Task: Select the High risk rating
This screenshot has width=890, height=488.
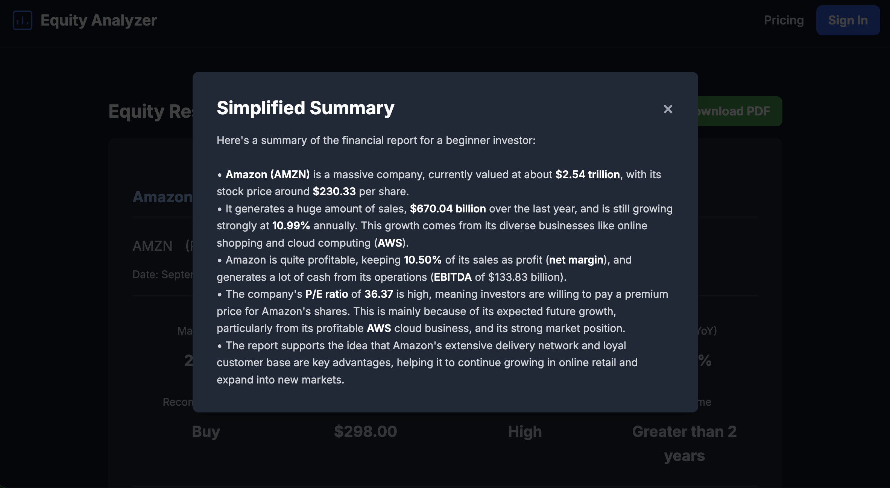Action: coord(525,432)
